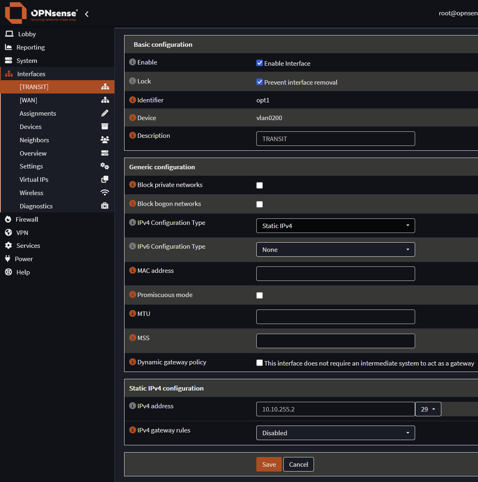
Task: Open the IPv4 gateway rules dropdown
Action: coord(335,433)
